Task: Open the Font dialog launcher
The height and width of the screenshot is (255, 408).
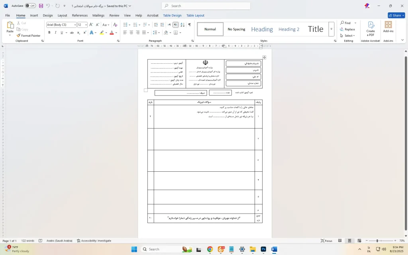Action: point(118,41)
